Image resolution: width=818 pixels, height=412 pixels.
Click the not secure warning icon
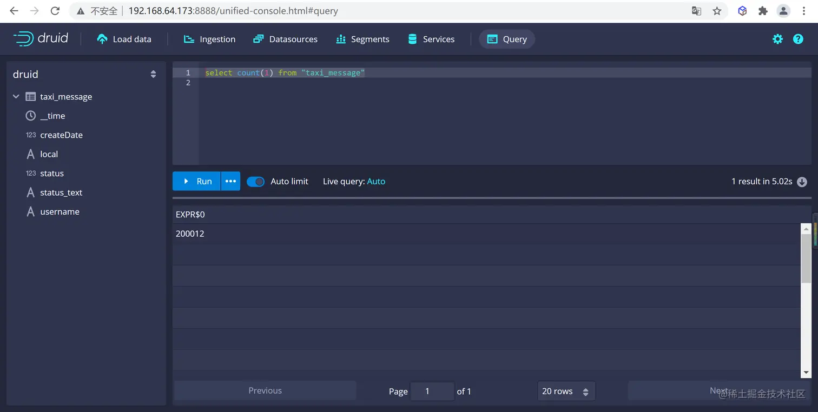coord(81,11)
